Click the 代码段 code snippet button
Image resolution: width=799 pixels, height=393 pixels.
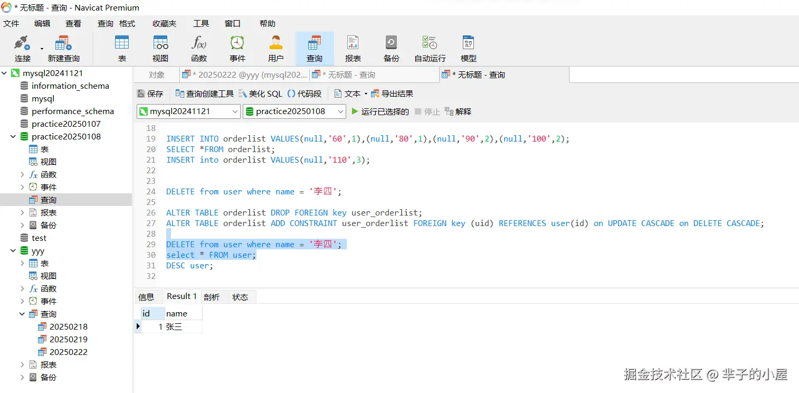point(305,93)
